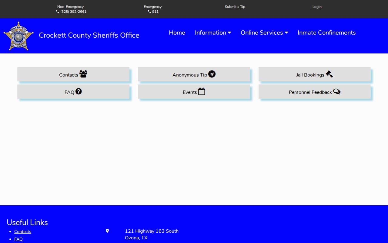Click the Crockett County Sheriffs Office title

click(x=89, y=35)
